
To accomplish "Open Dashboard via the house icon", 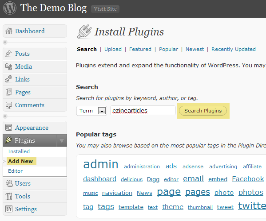I will [x=9, y=31].
